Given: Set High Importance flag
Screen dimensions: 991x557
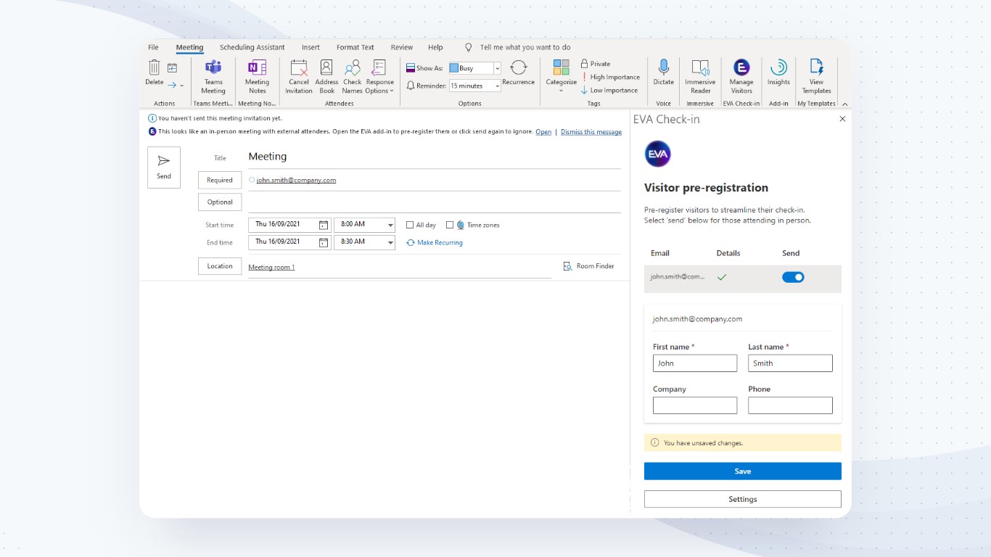Looking at the screenshot, I should 610,77.
